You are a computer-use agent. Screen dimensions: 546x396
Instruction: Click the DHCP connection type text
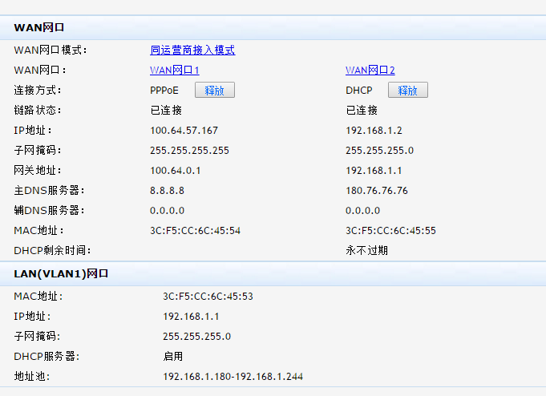coord(358,91)
